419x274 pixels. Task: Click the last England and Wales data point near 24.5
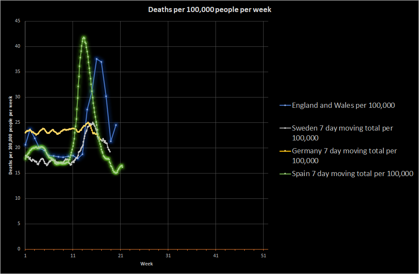coord(116,125)
